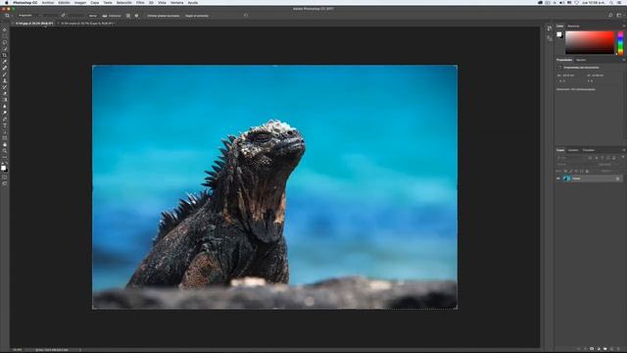This screenshot has height=353, width=627.
Task: Open the layer kind filter dropdown
Action: pos(571,158)
